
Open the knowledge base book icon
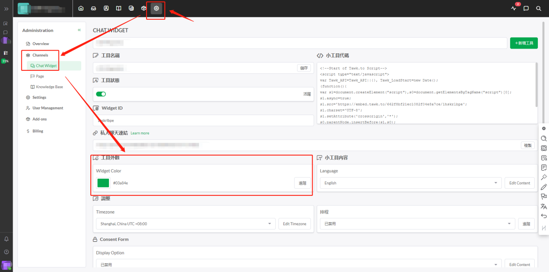pyautogui.click(x=118, y=8)
